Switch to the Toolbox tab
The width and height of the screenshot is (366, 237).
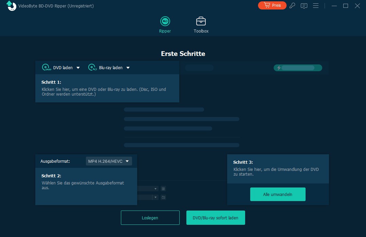click(x=201, y=25)
